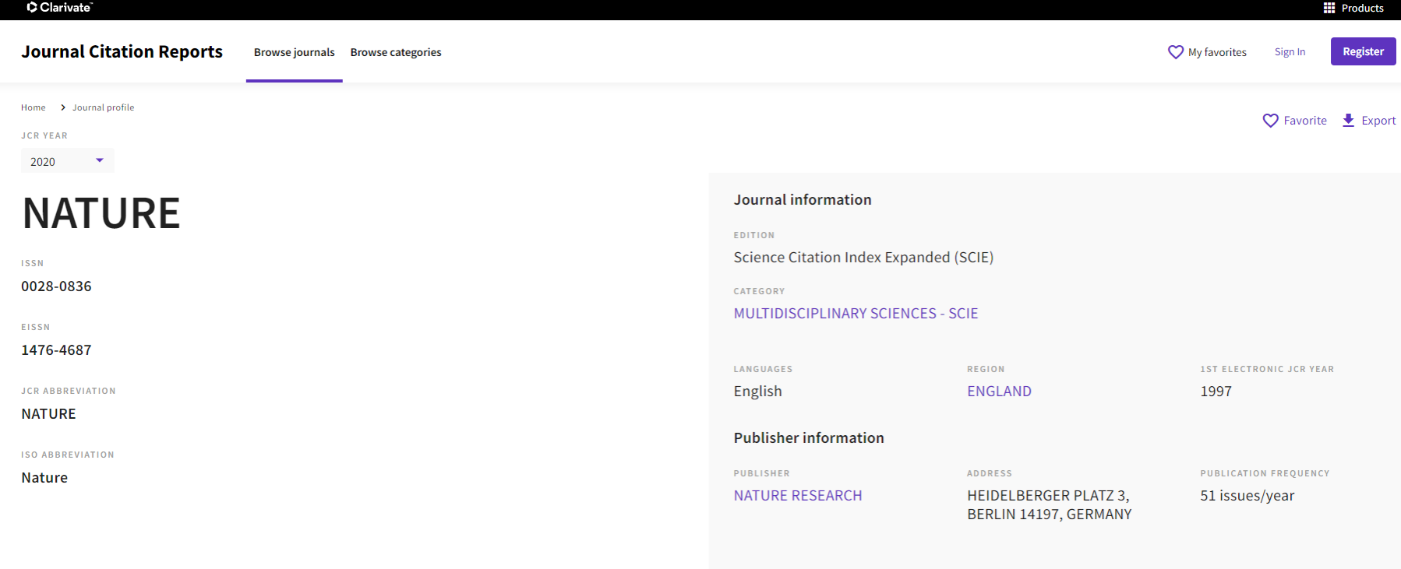Click the Clarivate logo in top bar
Image resolution: width=1401 pixels, height=569 pixels.
[x=59, y=8]
